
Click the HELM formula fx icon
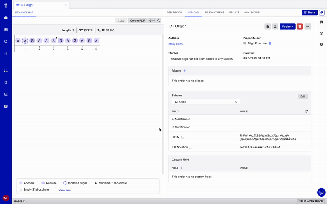[182, 137]
